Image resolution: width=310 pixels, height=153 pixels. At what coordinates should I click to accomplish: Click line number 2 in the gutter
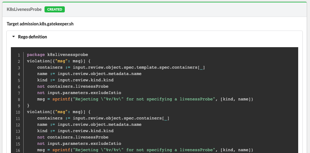19,61
